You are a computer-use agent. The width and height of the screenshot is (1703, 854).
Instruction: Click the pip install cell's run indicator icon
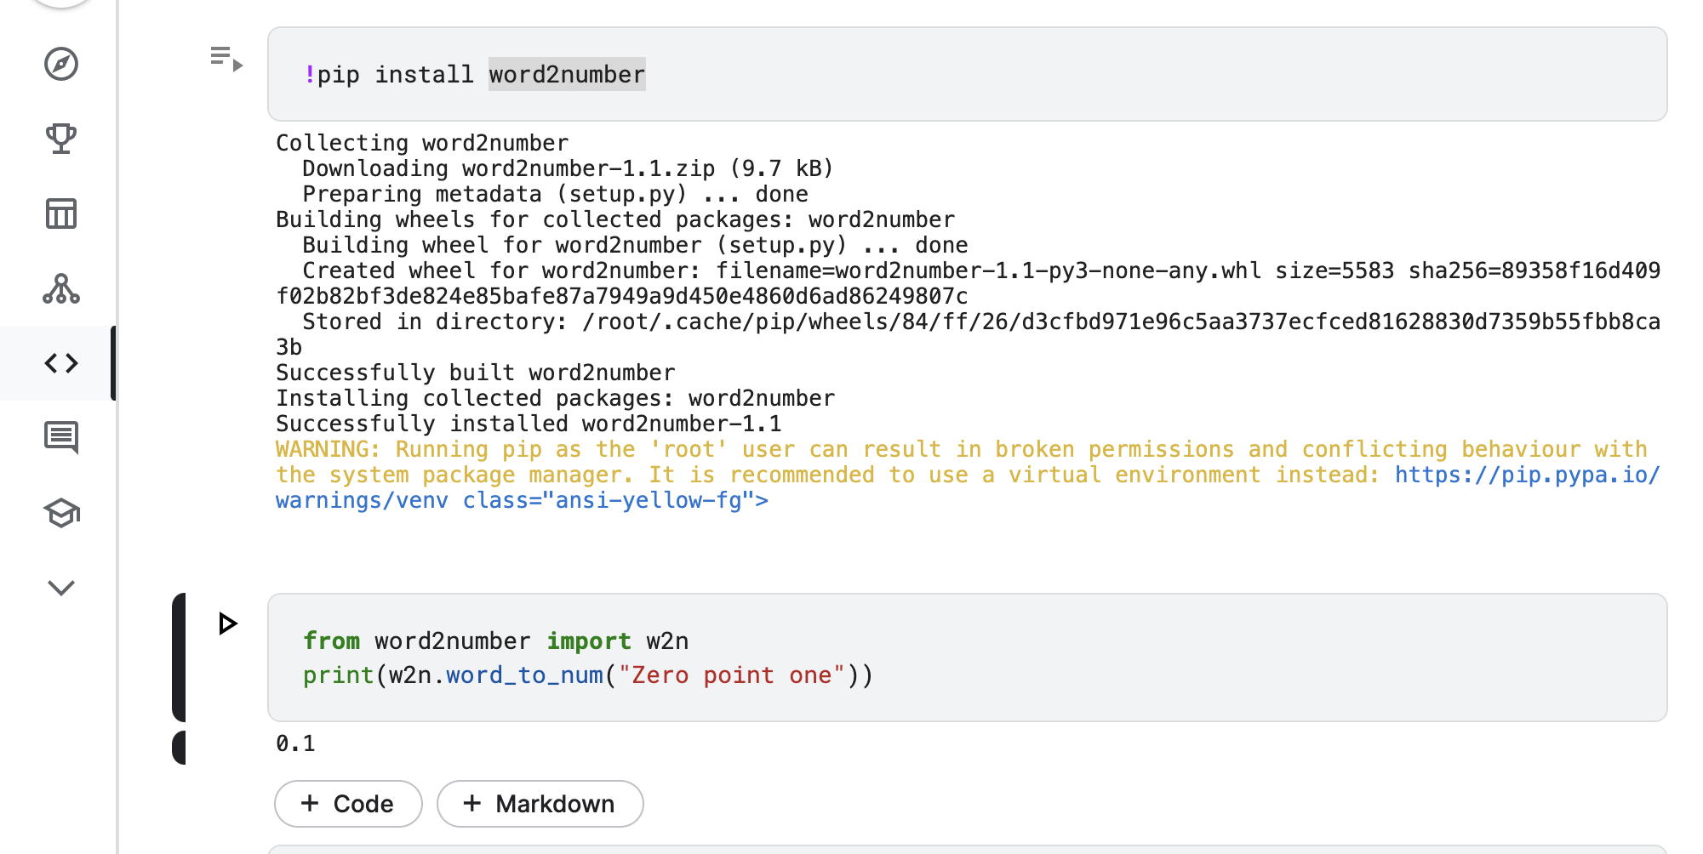226,59
